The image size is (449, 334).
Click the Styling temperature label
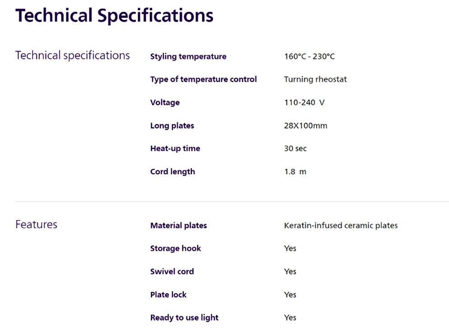[x=188, y=56]
